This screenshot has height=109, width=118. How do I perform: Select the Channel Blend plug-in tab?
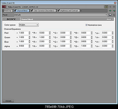coord(21,11)
